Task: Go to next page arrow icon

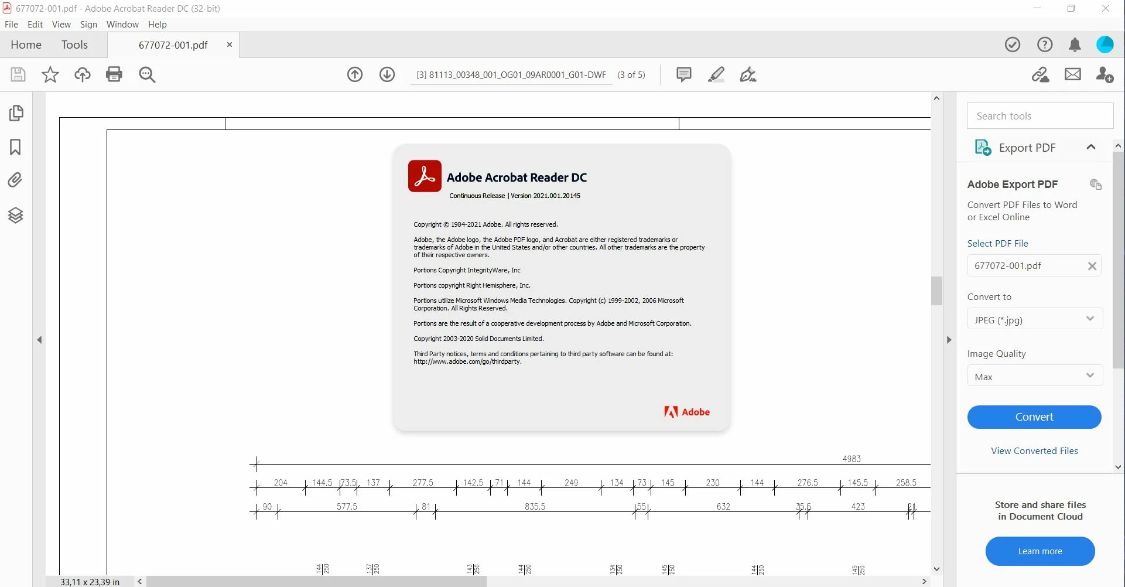Action: (x=387, y=74)
